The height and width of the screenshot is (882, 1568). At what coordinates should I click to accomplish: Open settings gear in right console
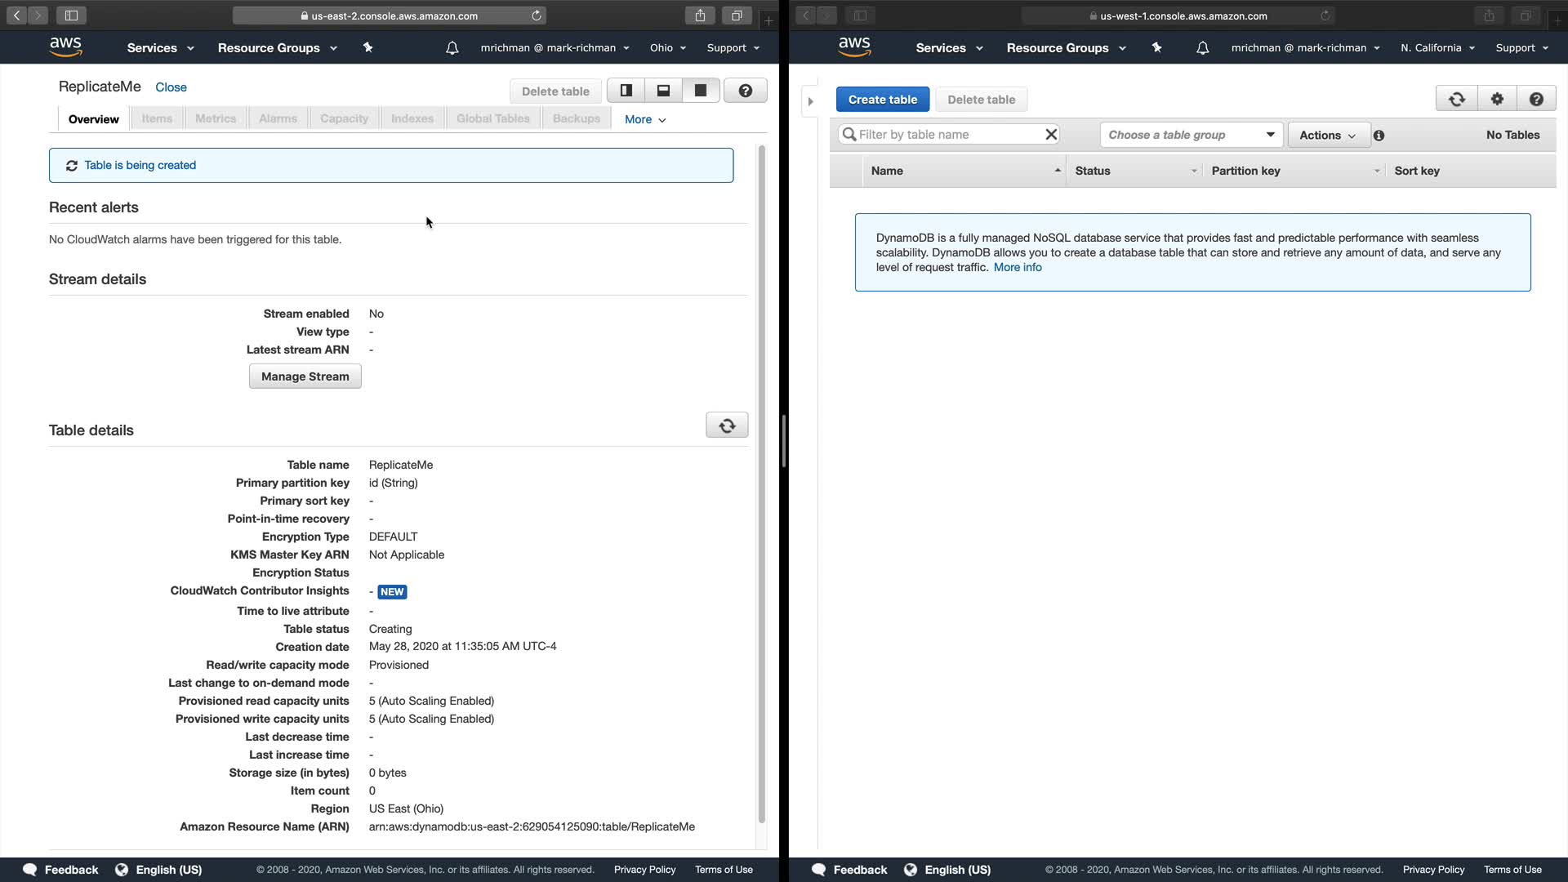[x=1497, y=100]
